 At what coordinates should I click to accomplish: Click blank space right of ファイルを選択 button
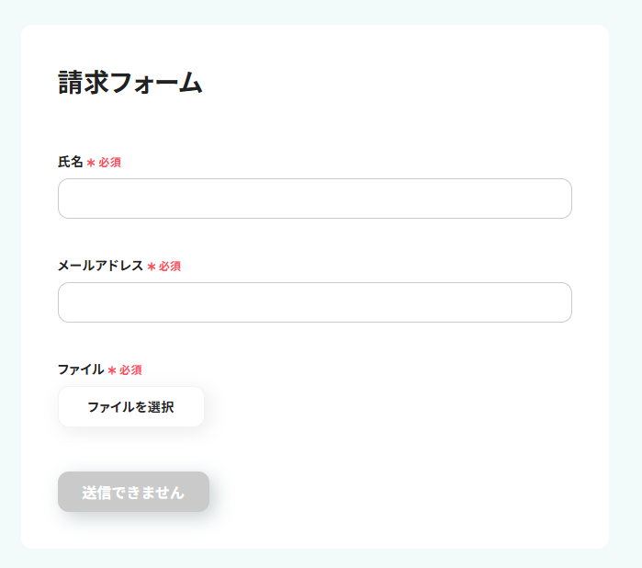pyautogui.click(x=386, y=407)
